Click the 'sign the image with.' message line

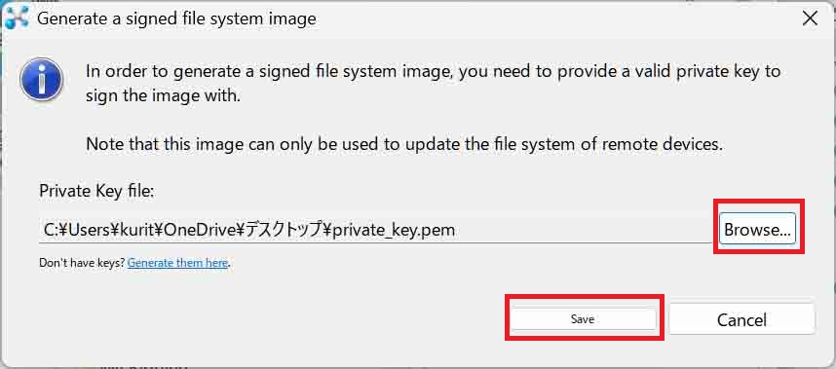(163, 97)
